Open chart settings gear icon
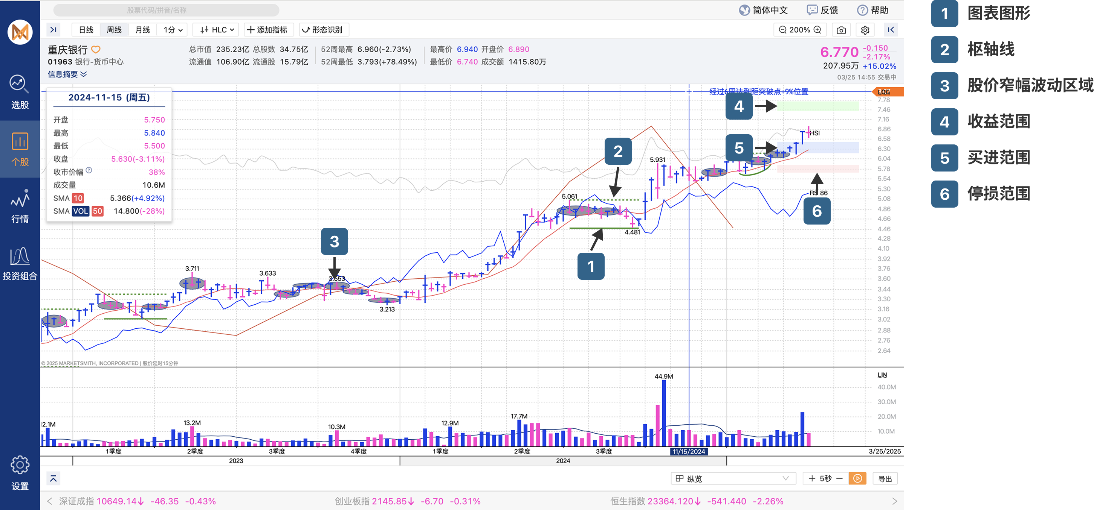Image resolution: width=1094 pixels, height=510 pixels. pos(865,30)
